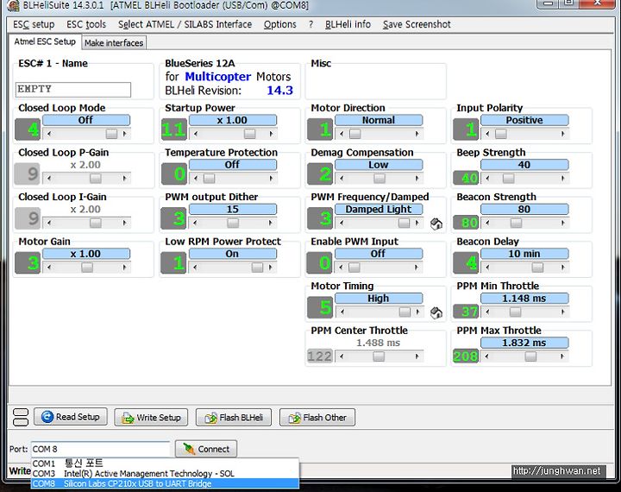The width and height of the screenshot is (621, 492).
Task: Open Select ATMEL / SILABS Interface menu
Action: click(185, 24)
